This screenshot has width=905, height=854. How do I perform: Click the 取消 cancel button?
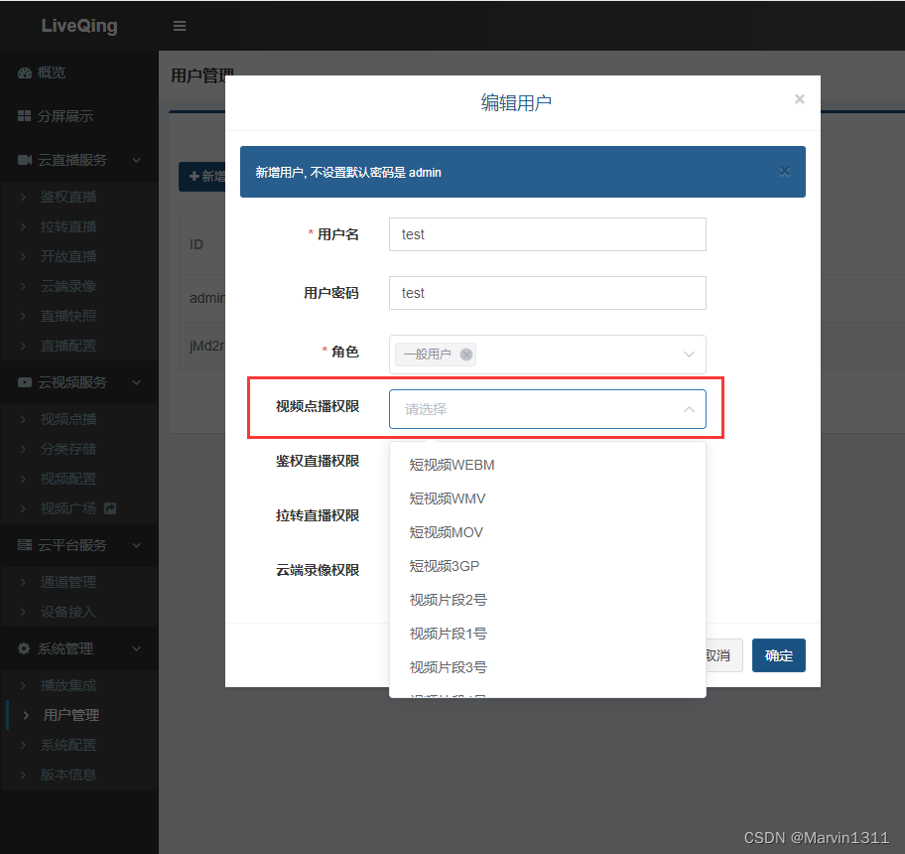(x=723, y=655)
